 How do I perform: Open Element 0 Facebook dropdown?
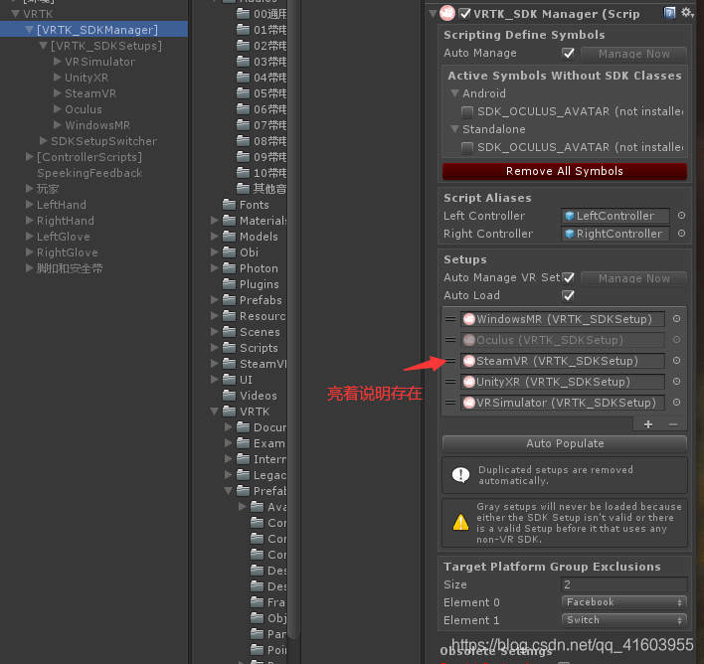click(x=624, y=602)
